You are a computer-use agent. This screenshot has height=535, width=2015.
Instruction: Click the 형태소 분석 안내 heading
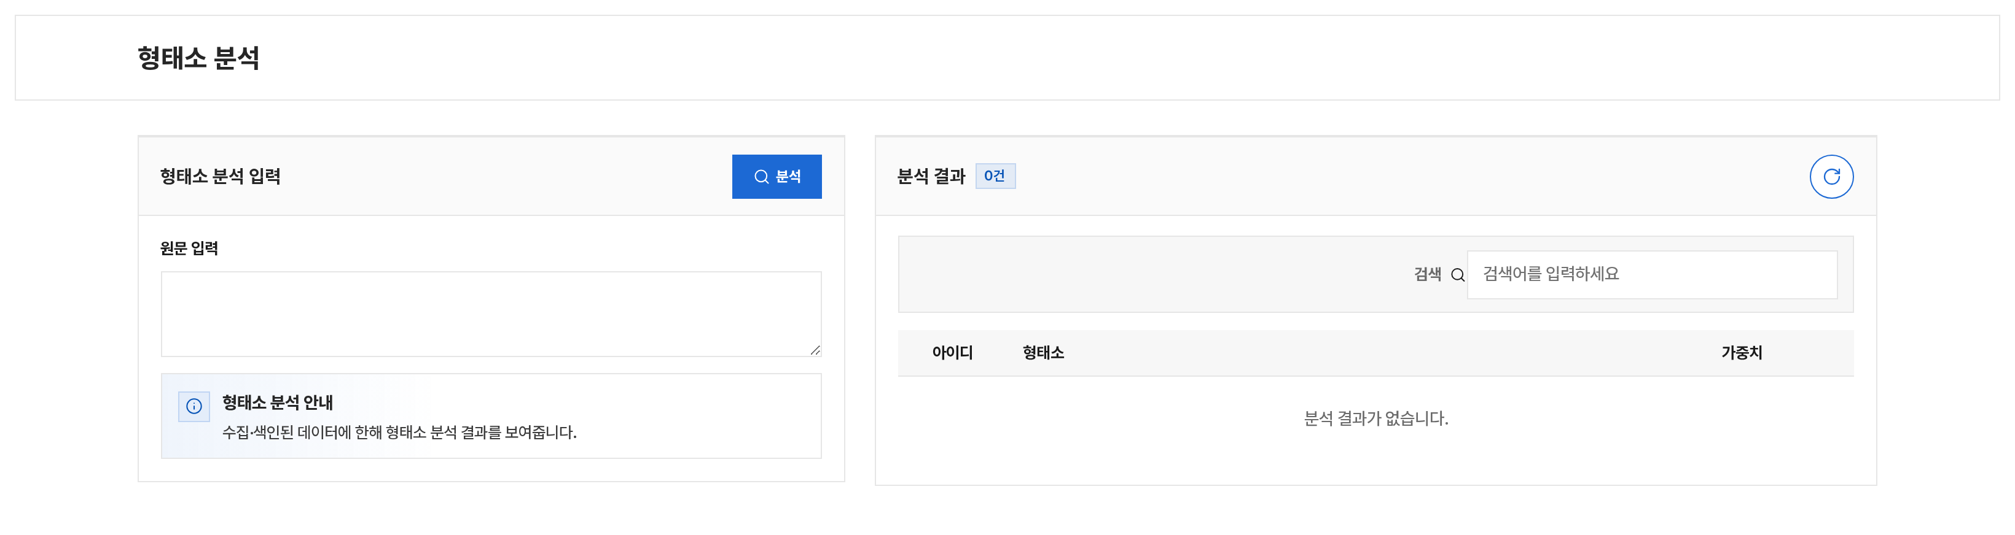278,402
